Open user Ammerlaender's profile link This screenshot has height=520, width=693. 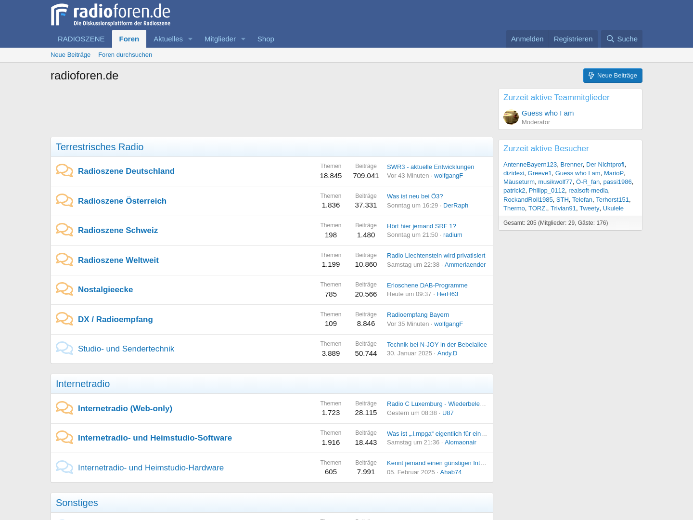tap(465, 264)
